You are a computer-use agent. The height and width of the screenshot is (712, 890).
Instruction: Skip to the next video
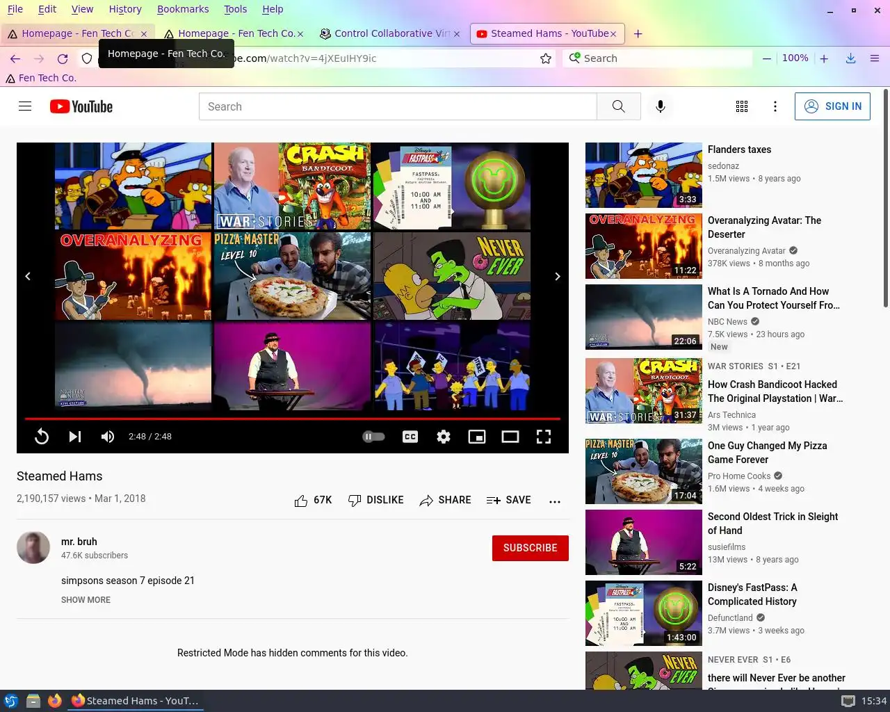point(75,436)
